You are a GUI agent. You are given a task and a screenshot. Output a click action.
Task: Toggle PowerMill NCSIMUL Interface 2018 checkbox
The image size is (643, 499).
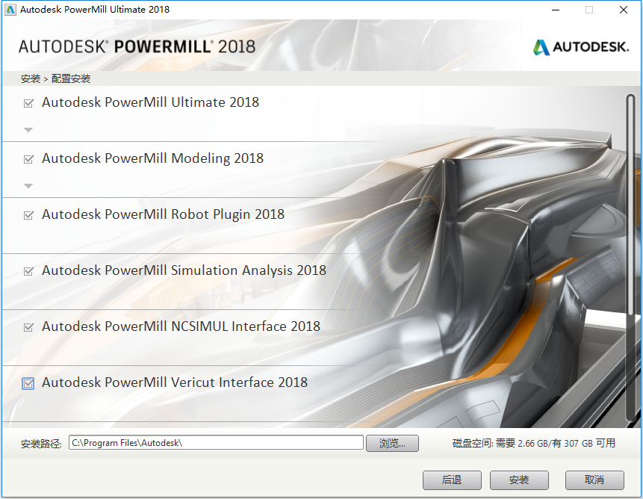click(28, 327)
